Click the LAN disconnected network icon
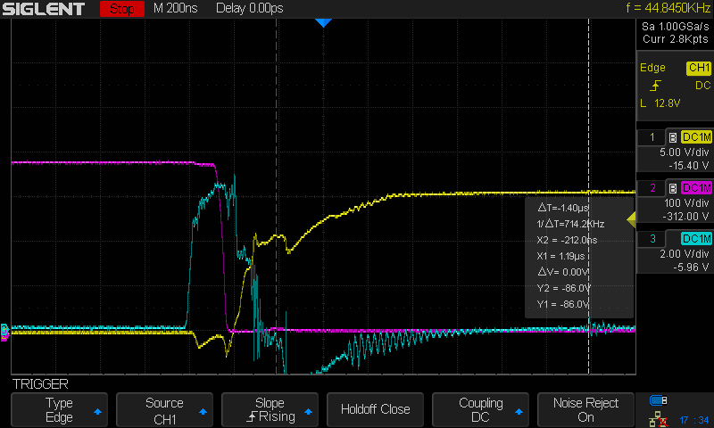The image size is (714, 428). (x=658, y=419)
